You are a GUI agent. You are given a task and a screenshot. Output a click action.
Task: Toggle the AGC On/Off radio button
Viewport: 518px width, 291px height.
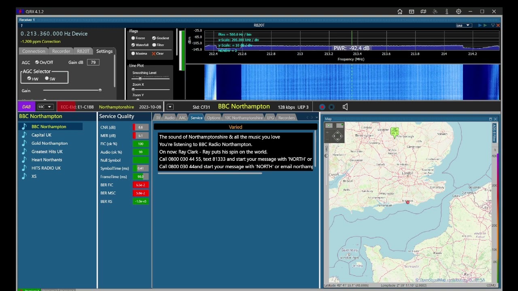[37, 62]
